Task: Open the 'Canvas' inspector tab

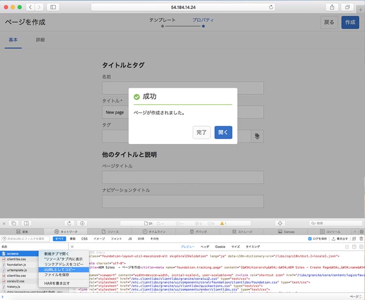Action: click(x=286, y=231)
